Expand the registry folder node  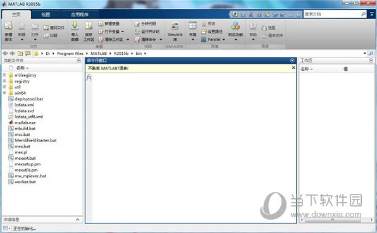[x=4, y=81]
